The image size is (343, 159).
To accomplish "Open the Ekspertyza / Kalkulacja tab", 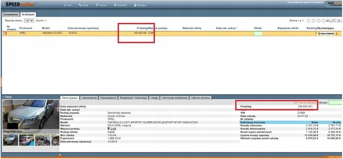I will click(133, 98).
